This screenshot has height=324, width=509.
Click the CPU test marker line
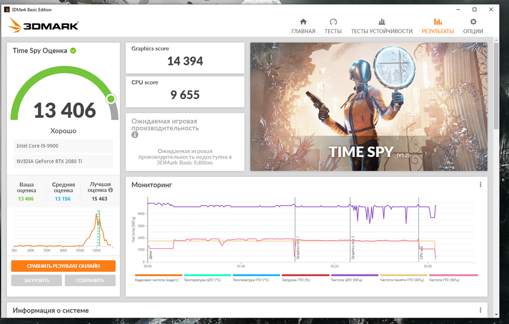point(419,229)
